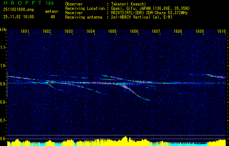Viewport: 229px width, 146px height.
Task: Click the 1604 time marker
Action: [90, 31]
